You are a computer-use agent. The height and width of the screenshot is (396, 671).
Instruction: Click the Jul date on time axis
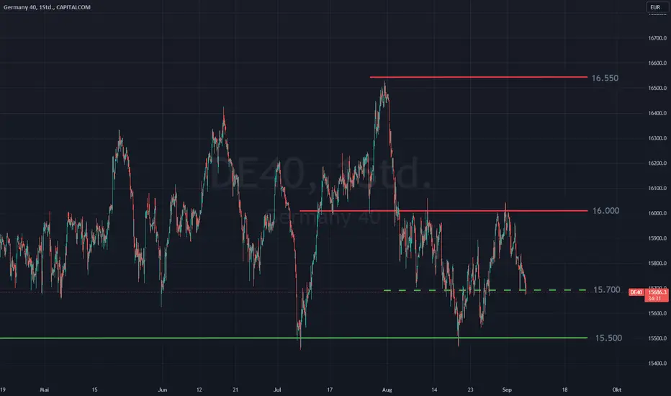click(x=277, y=390)
